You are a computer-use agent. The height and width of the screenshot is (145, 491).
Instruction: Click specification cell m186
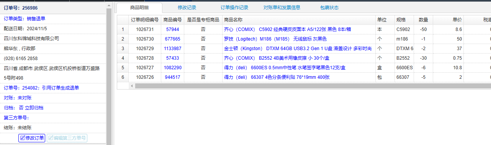[404, 39]
